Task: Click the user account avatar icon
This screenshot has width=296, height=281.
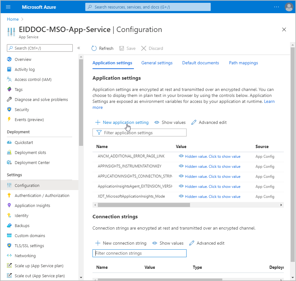Action: pos(288,7)
